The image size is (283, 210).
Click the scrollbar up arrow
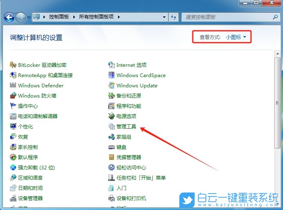[x=277, y=54]
